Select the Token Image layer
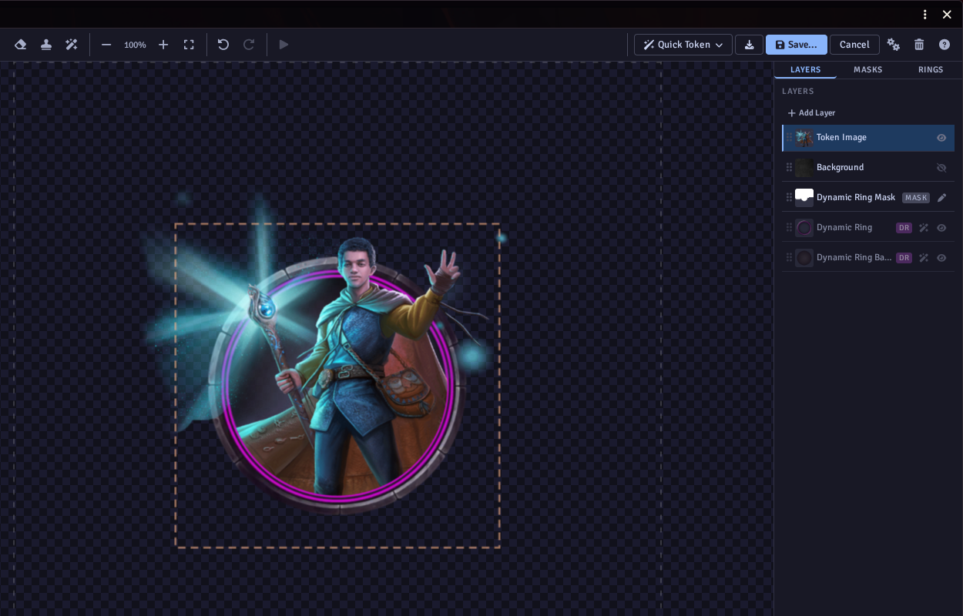The height and width of the screenshot is (616, 963). click(868, 138)
